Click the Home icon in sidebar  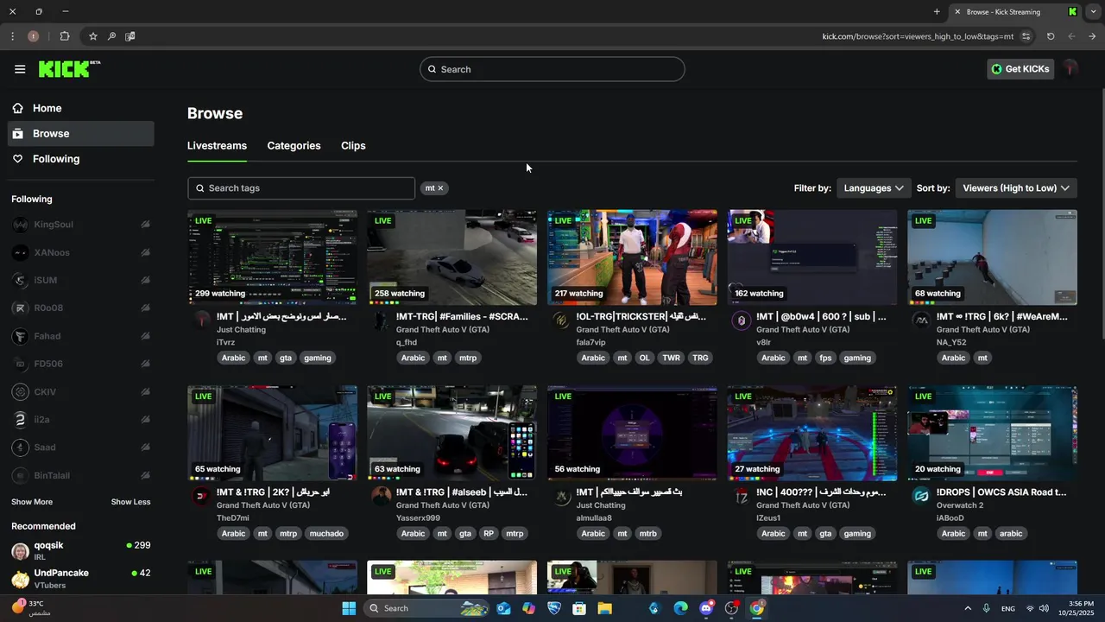click(17, 108)
